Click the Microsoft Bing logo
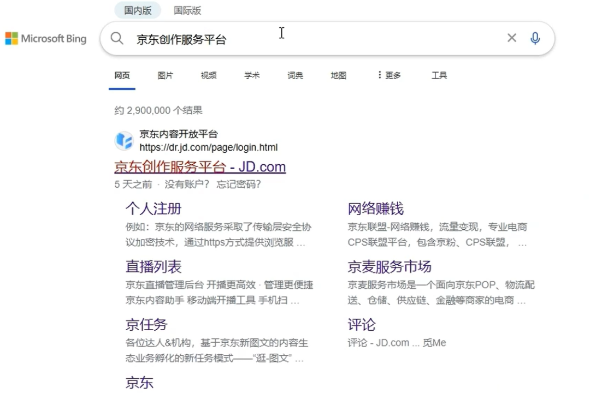This screenshot has height=393, width=590. click(45, 38)
